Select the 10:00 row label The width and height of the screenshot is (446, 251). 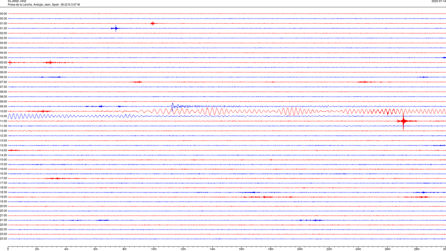point(3,111)
